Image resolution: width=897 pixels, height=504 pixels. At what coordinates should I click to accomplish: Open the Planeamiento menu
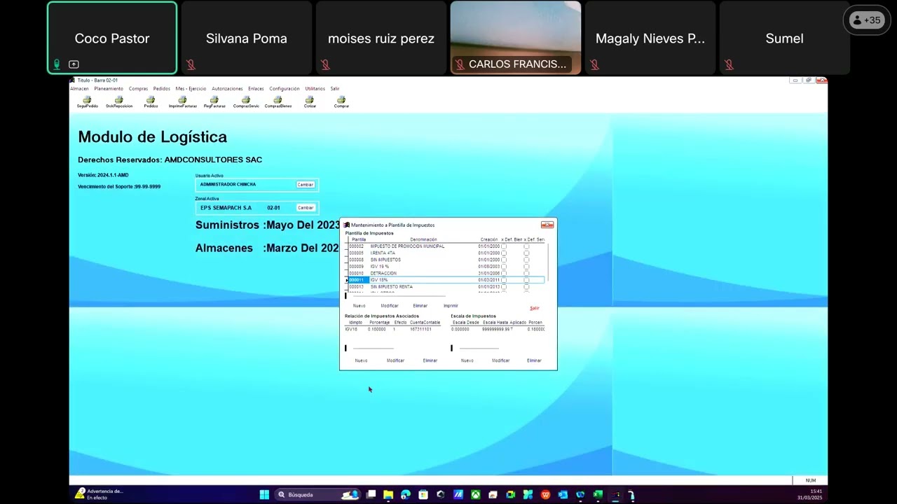click(x=109, y=89)
